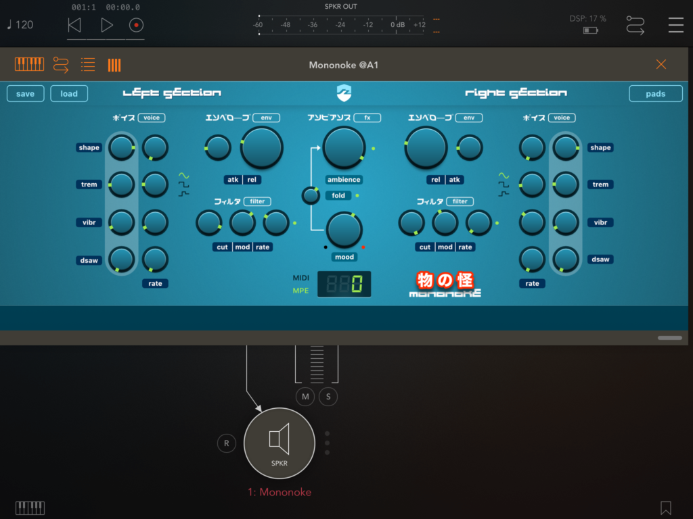Click the '1: Mononoke' channel label

pos(280,492)
